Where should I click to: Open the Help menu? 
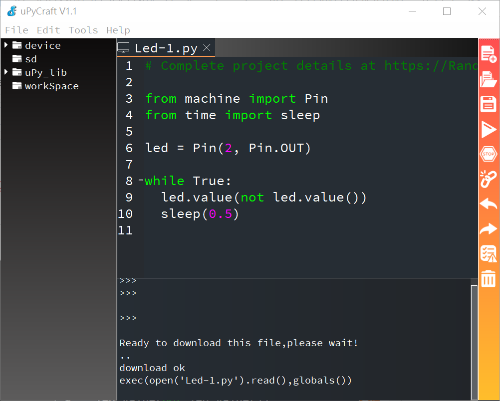(x=118, y=30)
